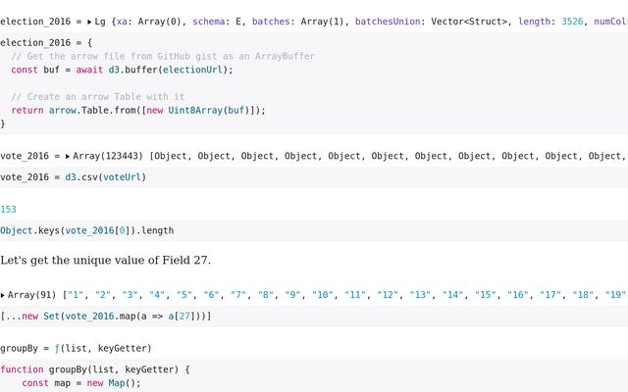Screen dimensions: 628x392
Task: Click the const buf = await line
Action: coord(122,70)
